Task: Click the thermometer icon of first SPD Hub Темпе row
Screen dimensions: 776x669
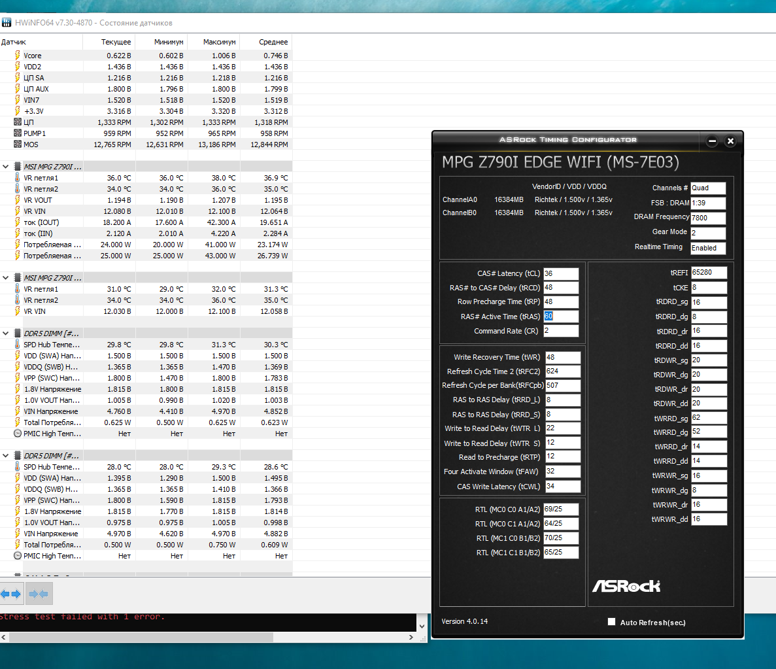Action: click(17, 344)
